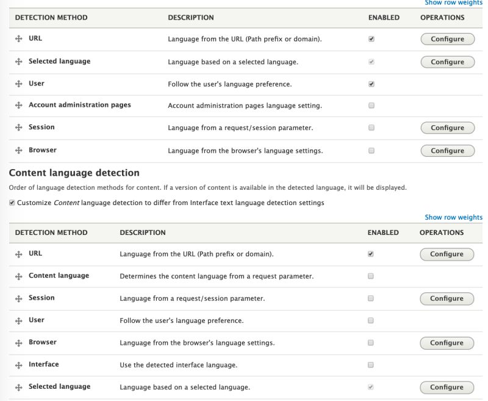
Task: Configure Browser in content language table
Action: point(447,343)
